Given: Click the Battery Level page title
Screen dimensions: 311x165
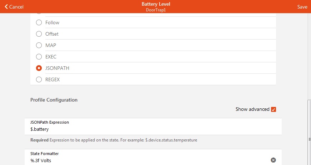Looking at the screenshot, I should (156, 4).
